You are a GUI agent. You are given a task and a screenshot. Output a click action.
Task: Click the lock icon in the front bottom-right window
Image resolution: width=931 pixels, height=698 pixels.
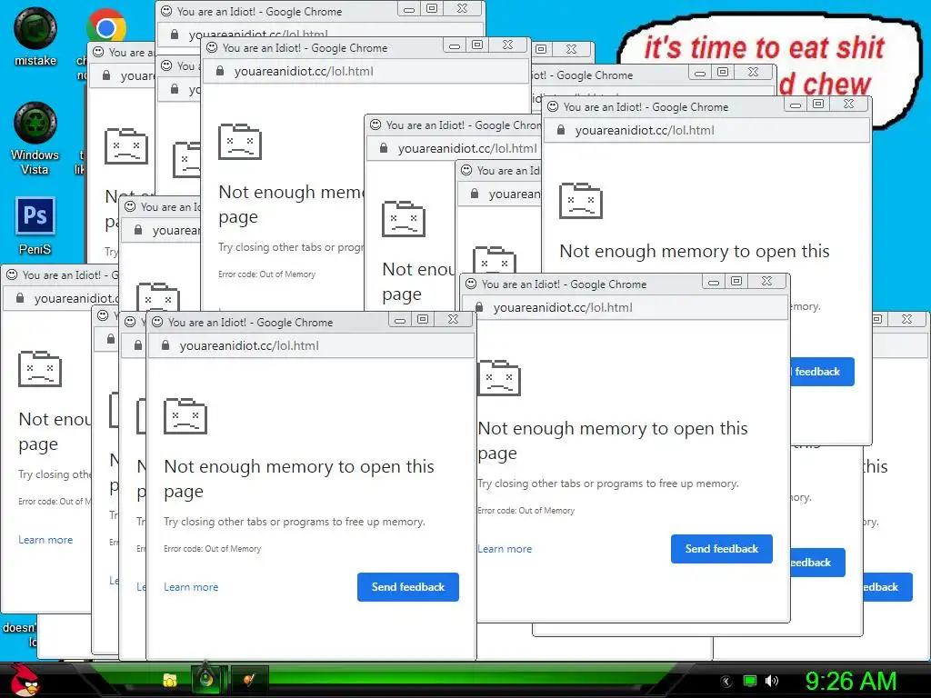point(480,307)
